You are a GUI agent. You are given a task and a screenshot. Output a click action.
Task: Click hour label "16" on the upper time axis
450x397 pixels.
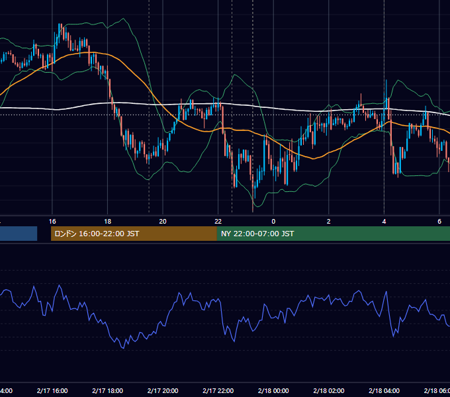tap(52, 222)
